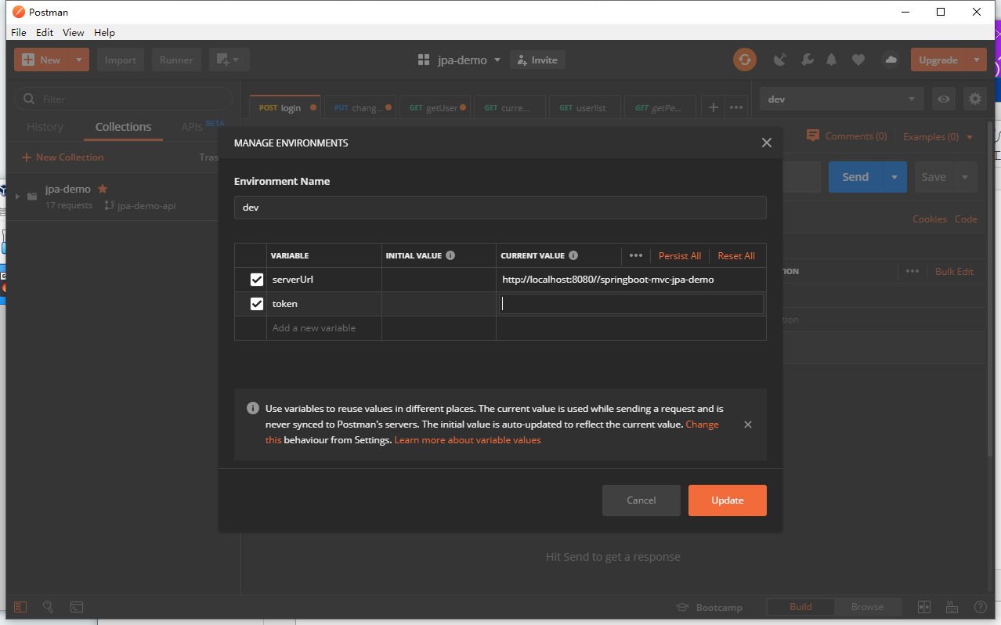Click the Cancel button

coord(641,500)
